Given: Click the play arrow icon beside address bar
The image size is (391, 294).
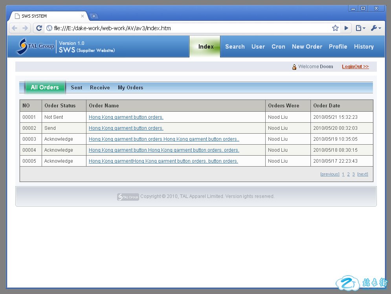Looking at the screenshot, I should pyautogui.click(x=346, y=28).
